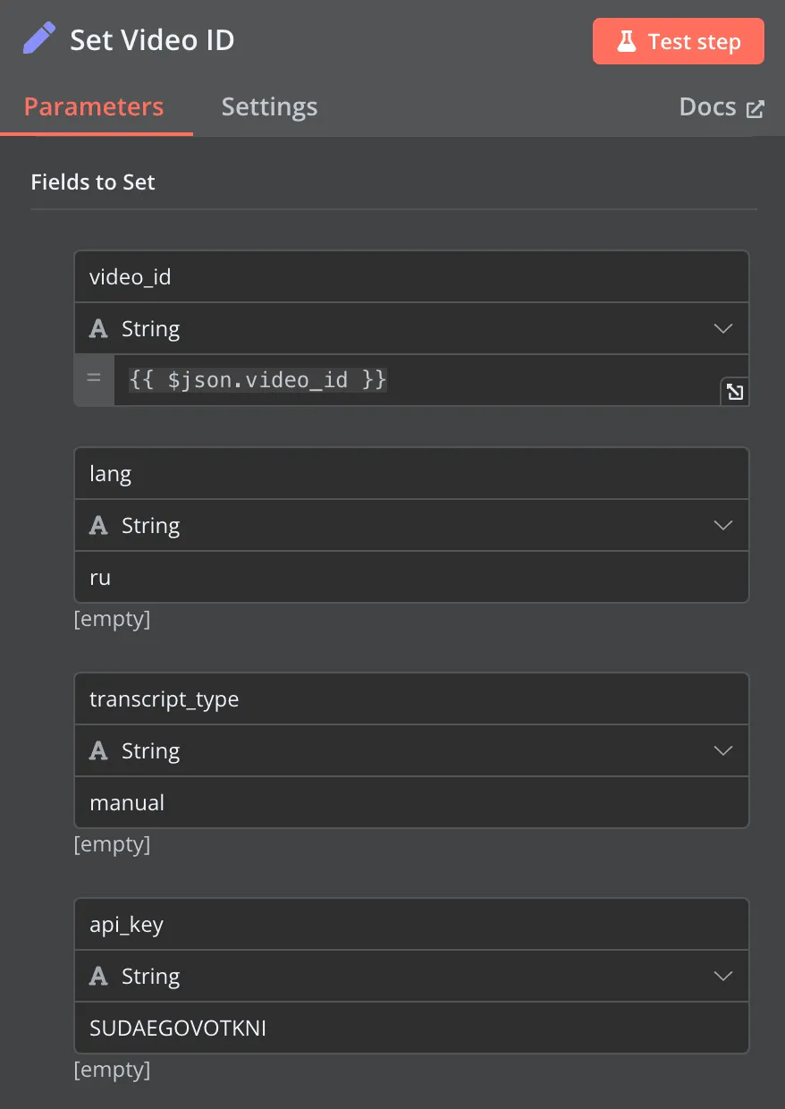Switch to the Settings tab
The height and width of the screenshot is (1109, 785).
tap(269, 106)
